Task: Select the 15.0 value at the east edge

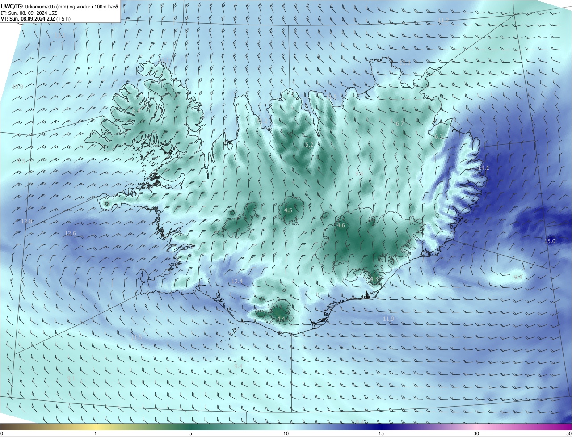Action: tap(550, 241)
